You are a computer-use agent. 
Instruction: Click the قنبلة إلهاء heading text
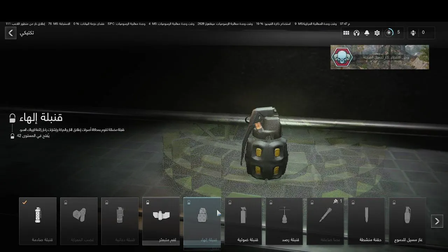(x=42, y=117)
